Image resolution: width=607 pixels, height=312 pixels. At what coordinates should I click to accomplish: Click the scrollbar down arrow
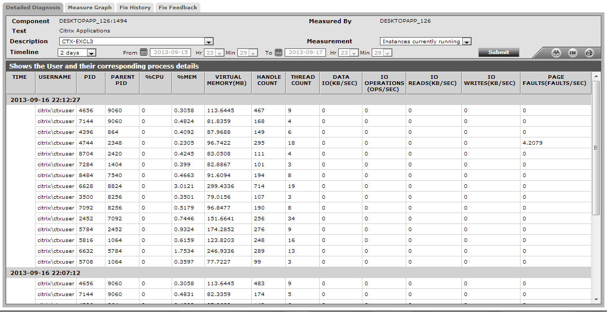coord(596,299)
